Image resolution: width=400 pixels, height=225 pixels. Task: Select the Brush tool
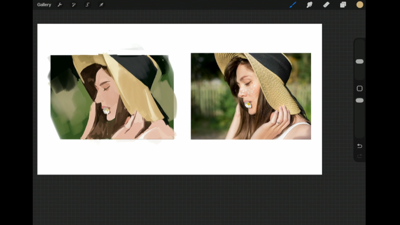tap(293, 4)
